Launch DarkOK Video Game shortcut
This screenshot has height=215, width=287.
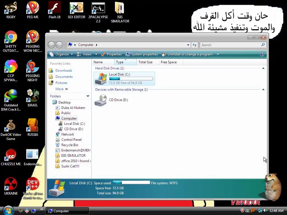tap(11, 130)
